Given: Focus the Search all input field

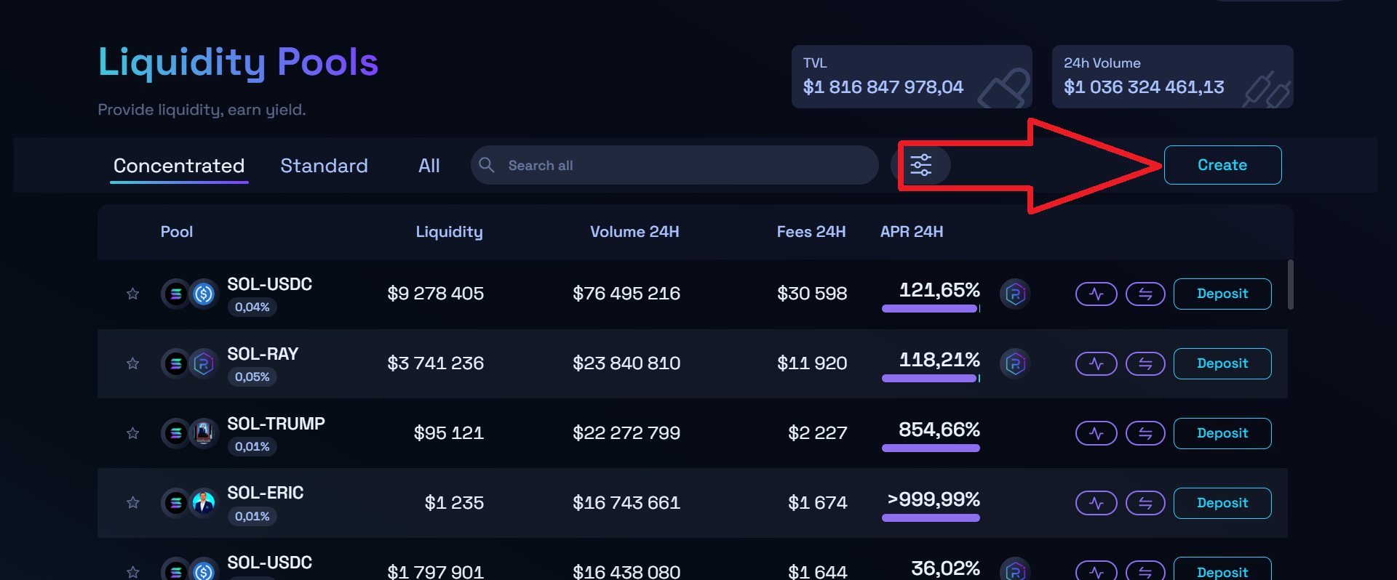Looking at the screenshot, I should 674,165.
